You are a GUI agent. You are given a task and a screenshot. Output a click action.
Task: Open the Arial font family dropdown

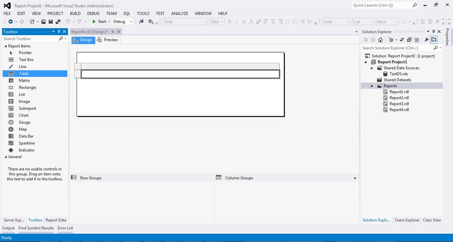point(185,22)
